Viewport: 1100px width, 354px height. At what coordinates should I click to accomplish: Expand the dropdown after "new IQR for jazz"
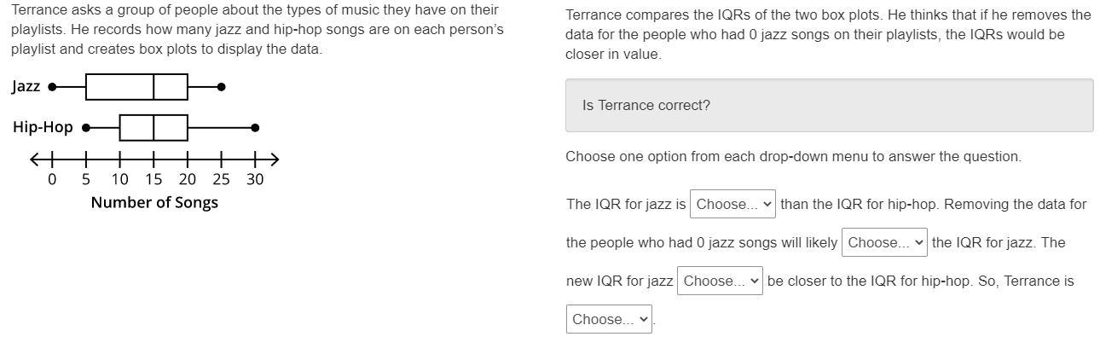[x=720, y=281]
